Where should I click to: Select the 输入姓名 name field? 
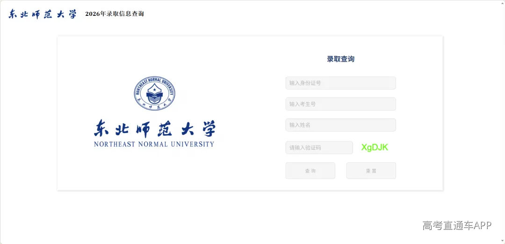click(x=340, y=125)
